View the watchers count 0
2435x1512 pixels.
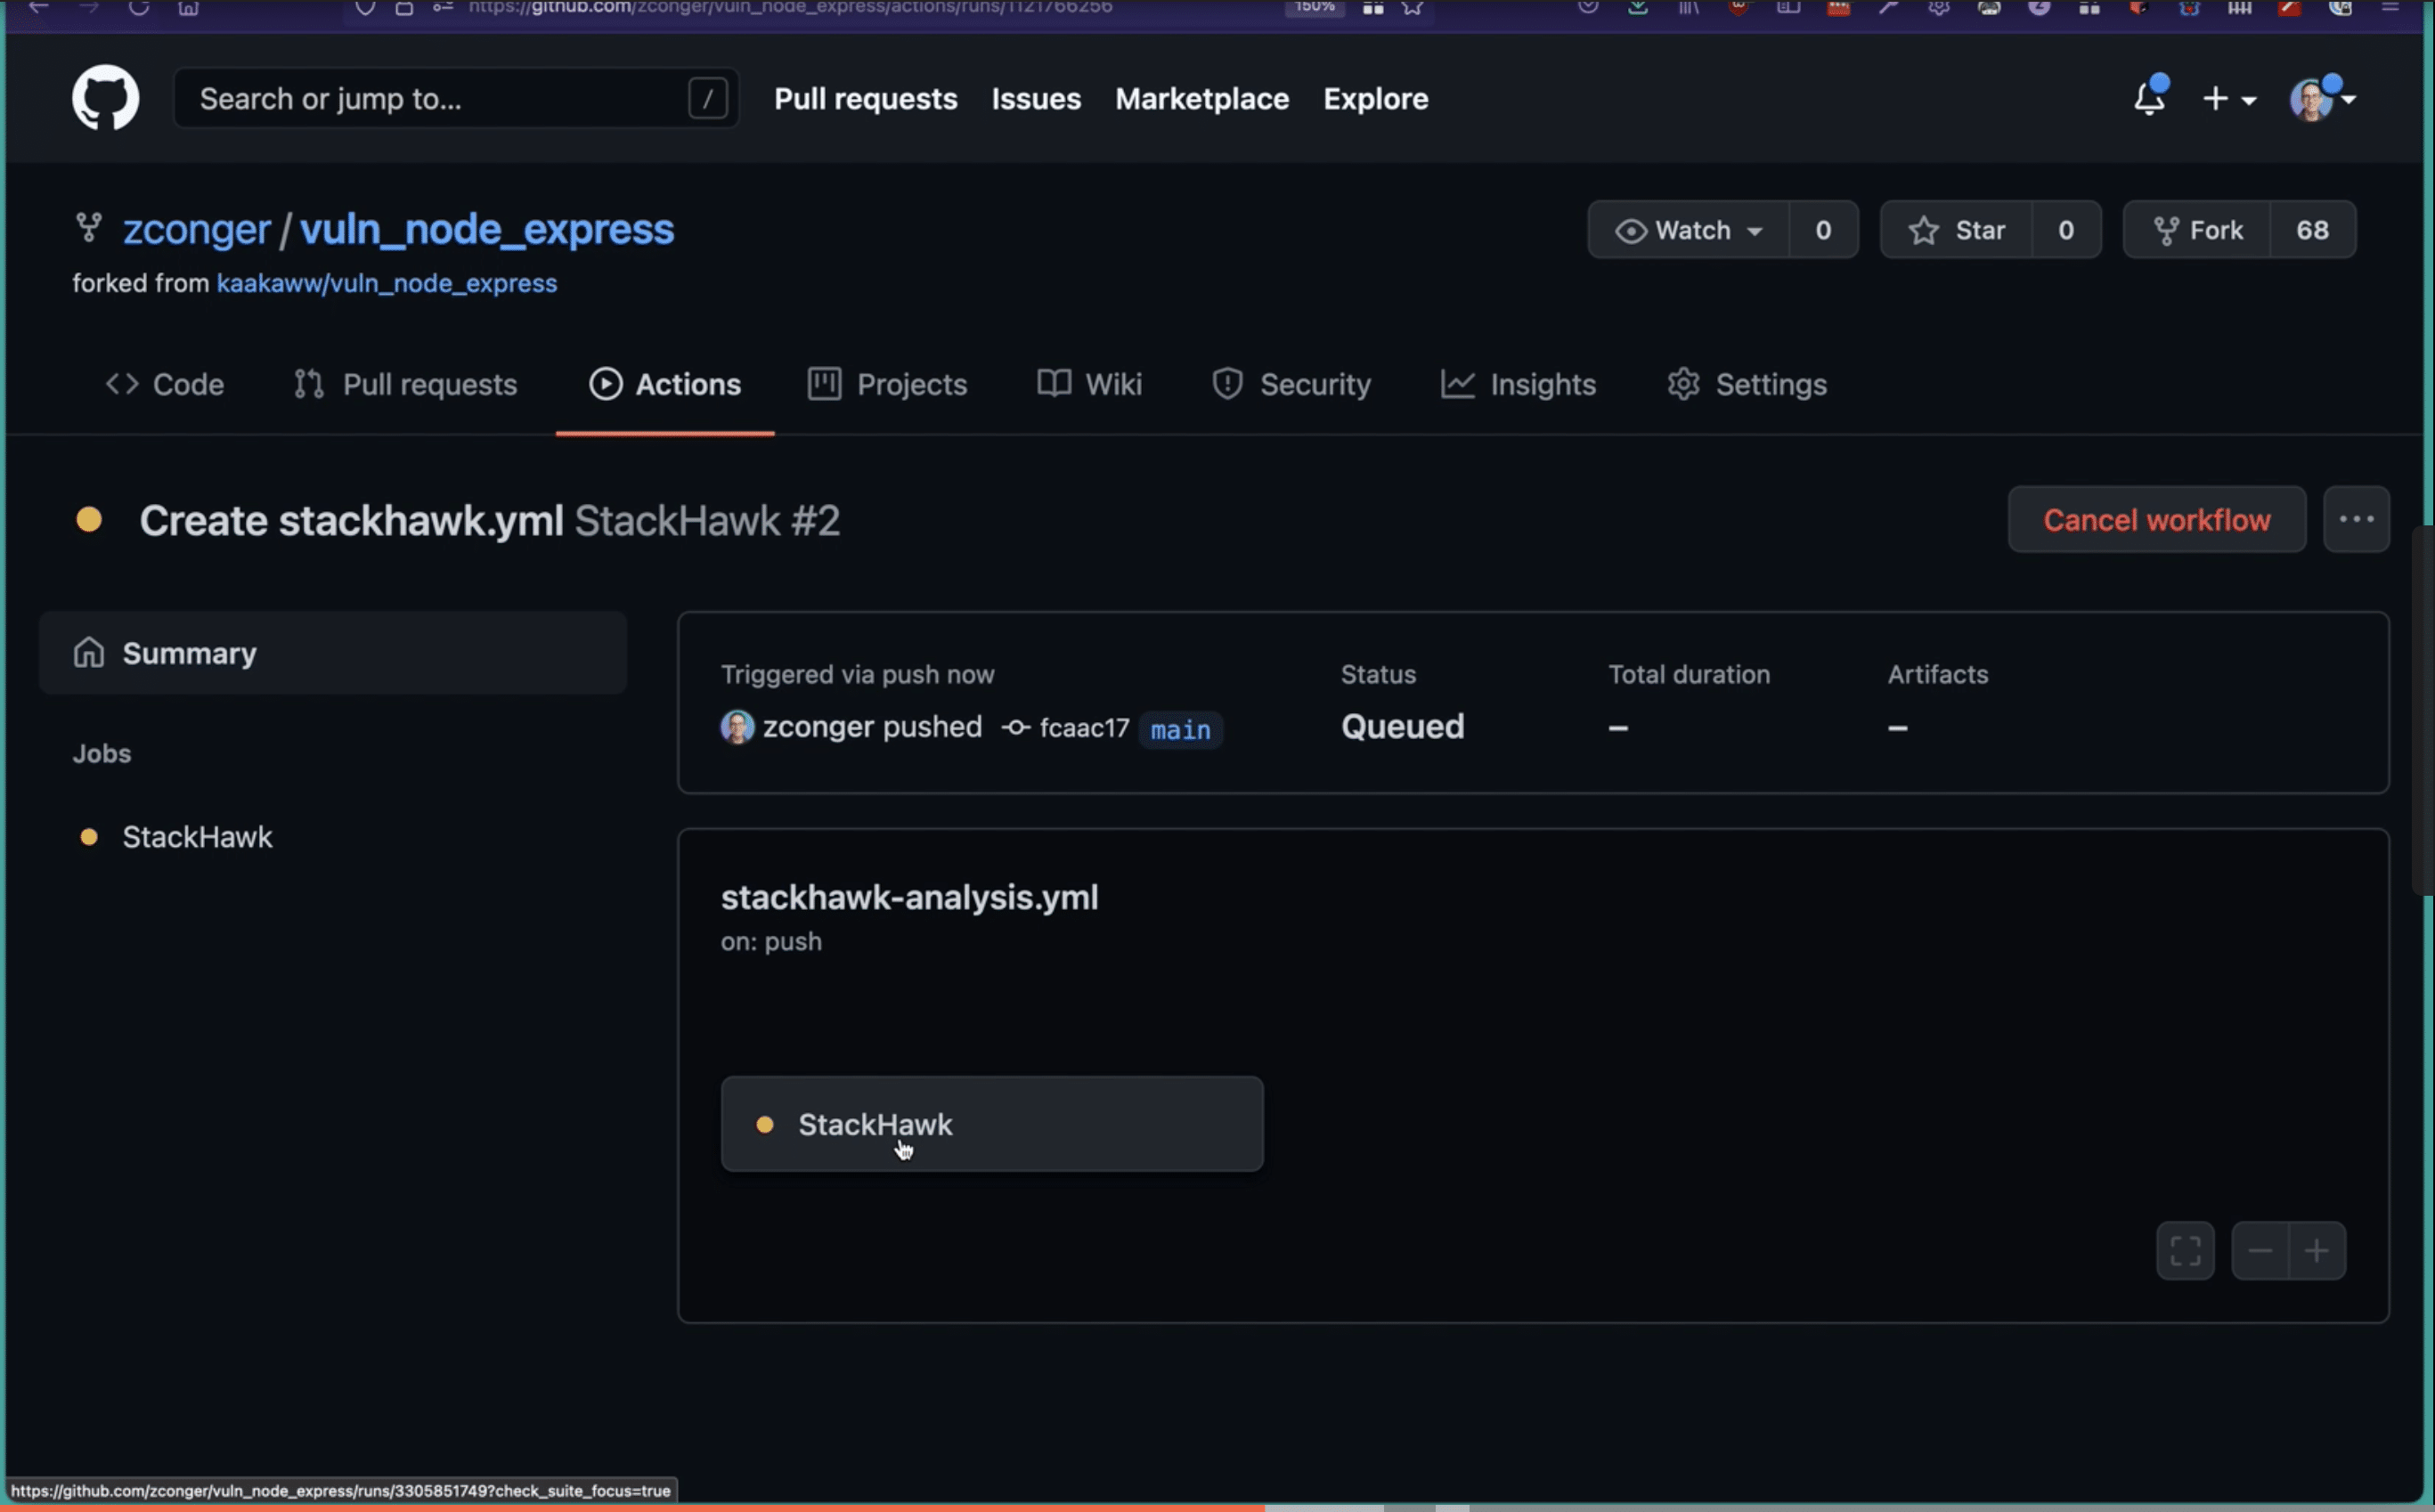click(1823, 230)
